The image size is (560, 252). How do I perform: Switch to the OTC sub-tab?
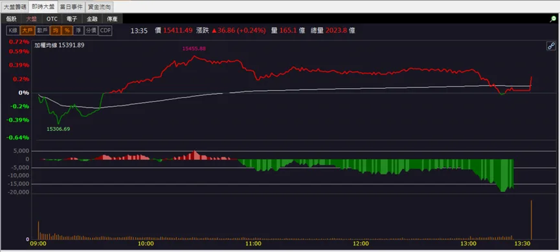[52, 19]
